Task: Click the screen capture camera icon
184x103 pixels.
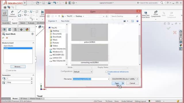Action: [x=5, y=7]
